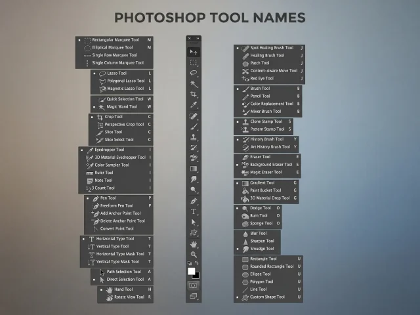The width and height of the screenshot is (420, 315).
Task: Choose Polygonal Lasso Tool entry
Action: pos(122,81)
